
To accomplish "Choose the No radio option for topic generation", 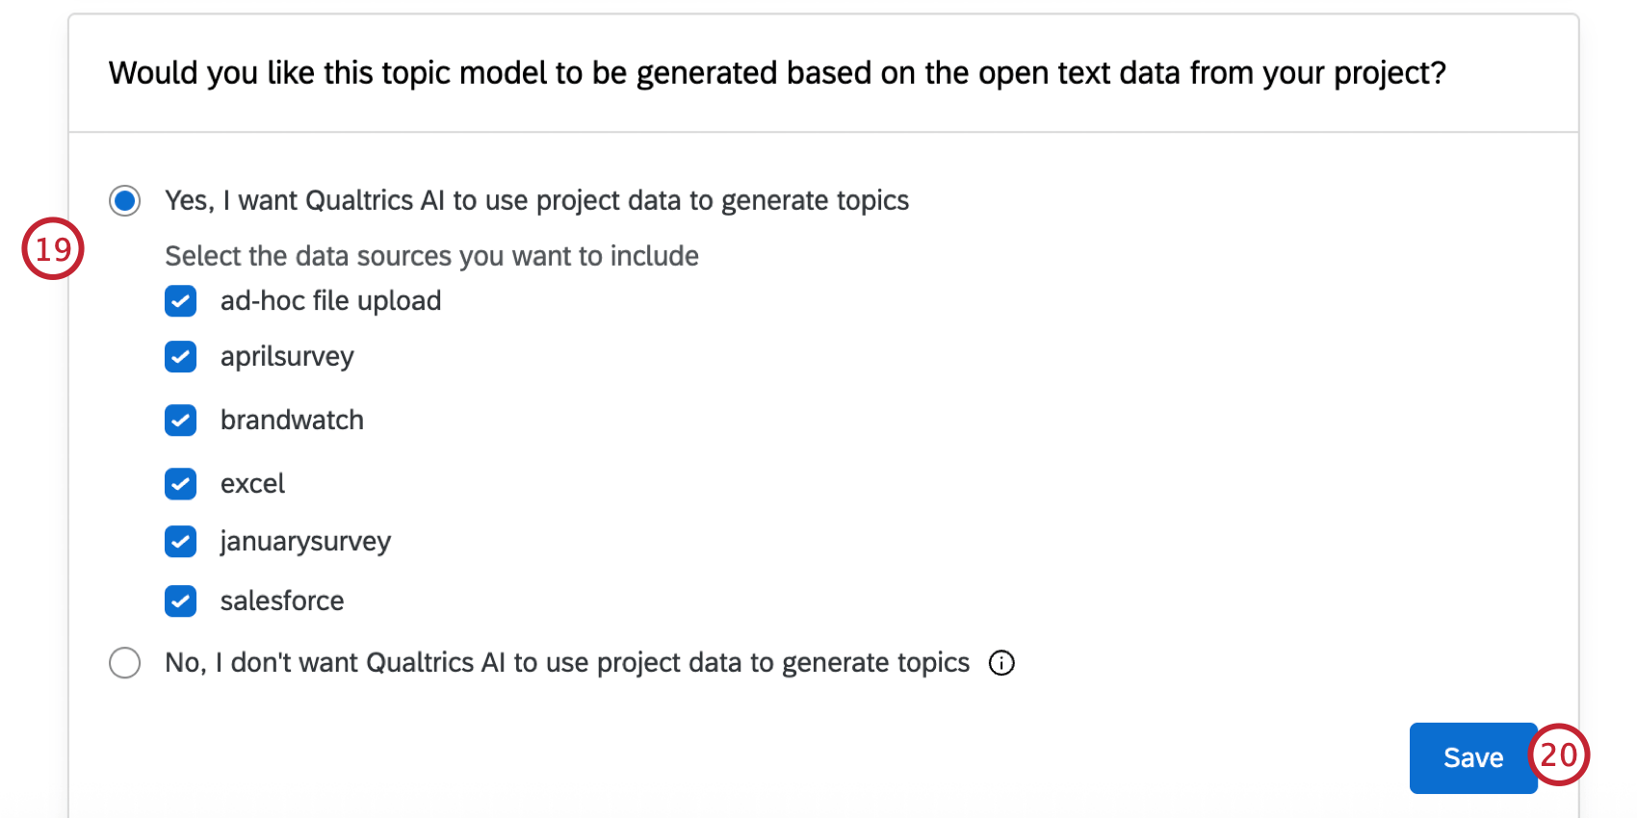I will 124,662.
